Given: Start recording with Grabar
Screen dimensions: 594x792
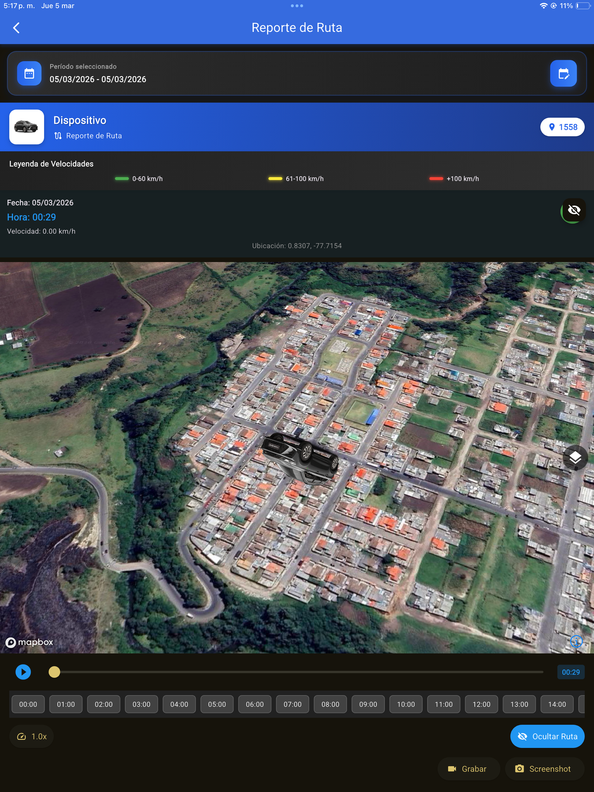Looking at the screenshot, I should [x=469, y=769].
